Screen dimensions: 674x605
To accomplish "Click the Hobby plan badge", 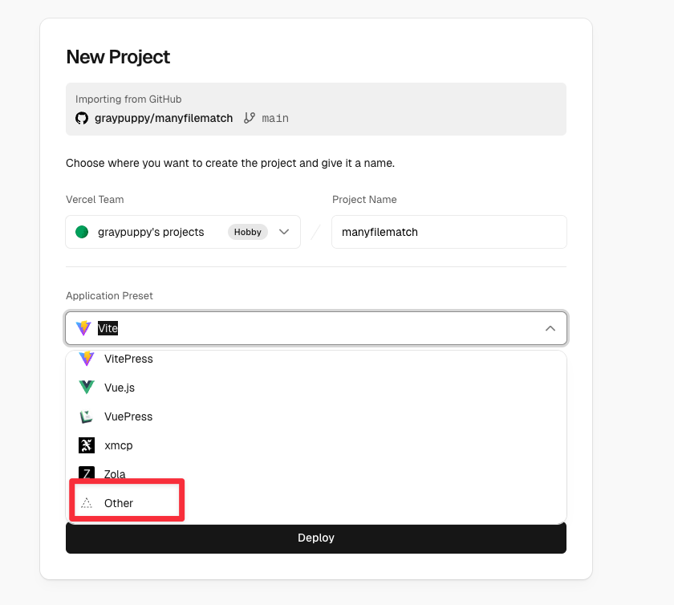I will click(x=248, y=232).
